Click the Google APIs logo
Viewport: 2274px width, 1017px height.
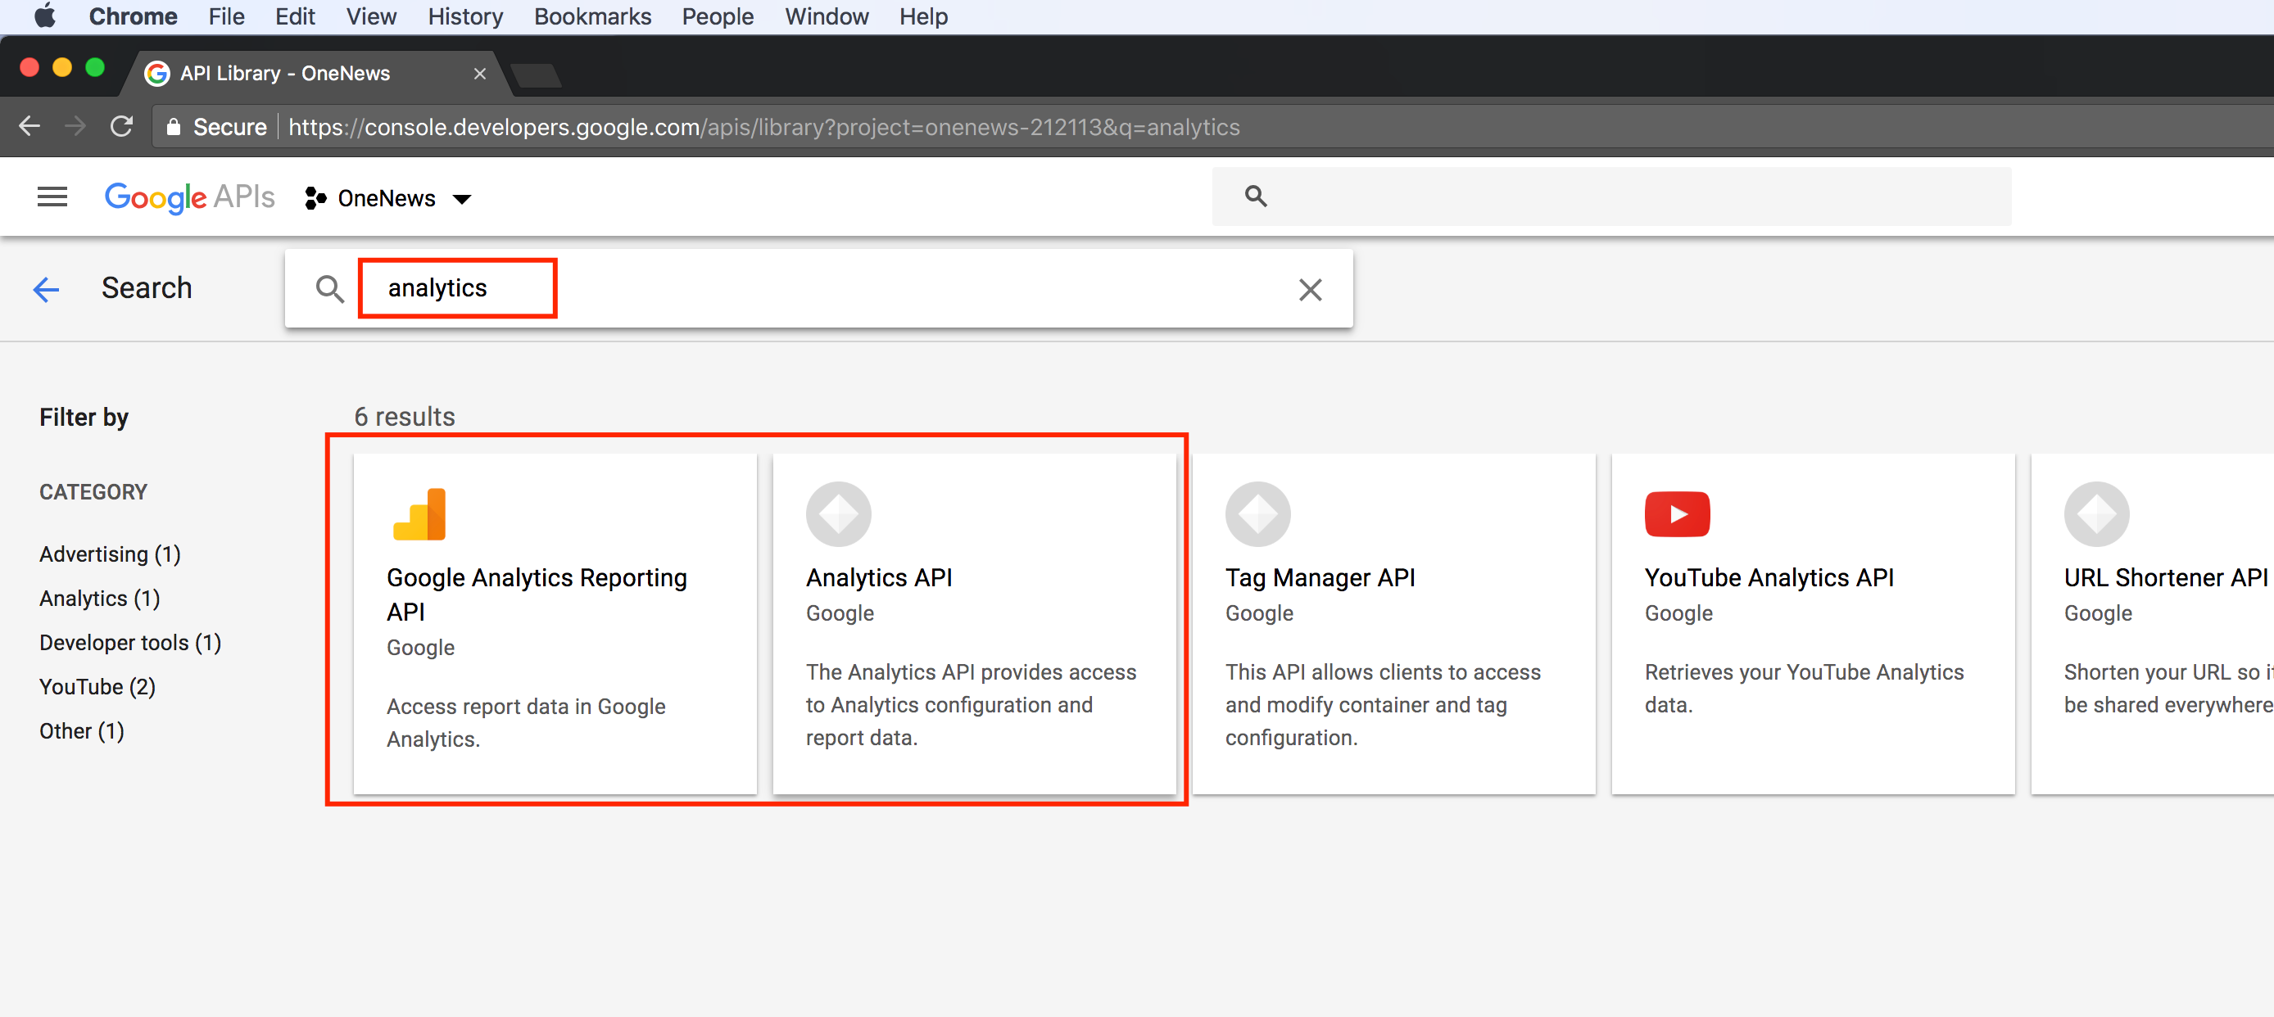click(x=189, y=197)
